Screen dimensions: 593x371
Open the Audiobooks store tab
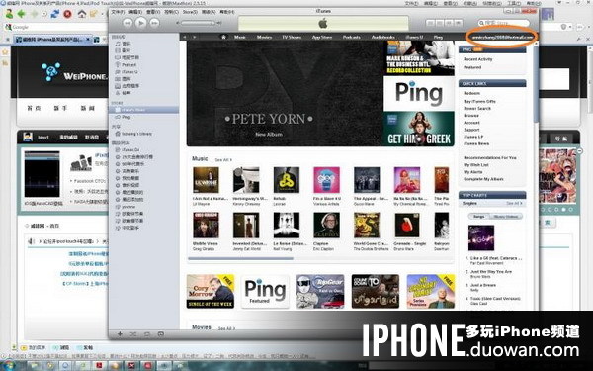click(383, 37)
